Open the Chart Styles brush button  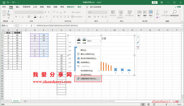138,42
